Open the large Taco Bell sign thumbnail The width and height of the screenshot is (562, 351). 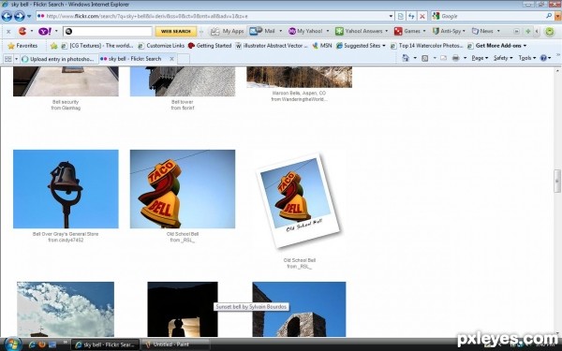click(183, 189)
